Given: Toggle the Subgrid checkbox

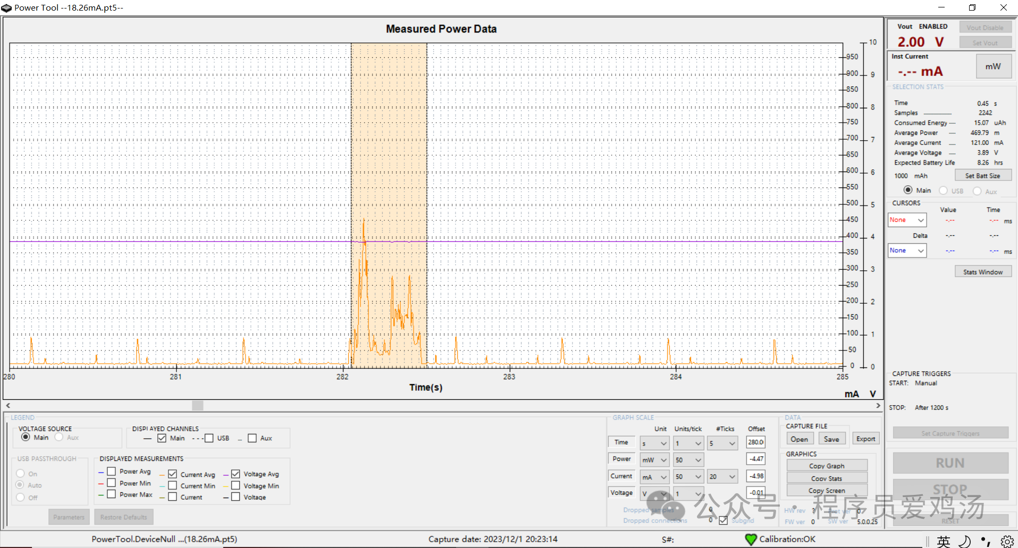Looking at the screenshot, I should pos(723,520).
